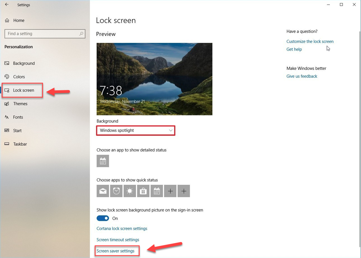Open Screen timeout settings link
Viewport: 361px width, 258px height.
[x=118, y=240]
